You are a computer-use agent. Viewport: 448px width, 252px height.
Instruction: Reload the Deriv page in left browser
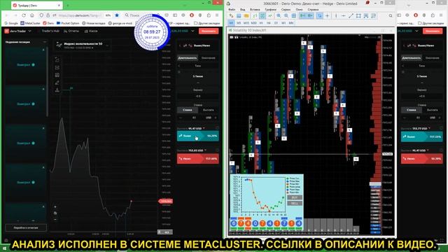coord(24,15)
